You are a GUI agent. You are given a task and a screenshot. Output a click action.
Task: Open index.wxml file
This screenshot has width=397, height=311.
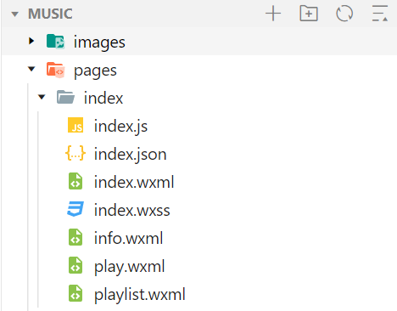pos(134,182)
